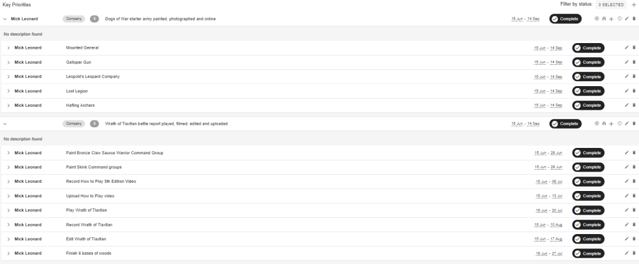This screenshot has width=639, height=264.
Task: Expand the Play Wrath of Tlaxtlan row
Action: 9,210
